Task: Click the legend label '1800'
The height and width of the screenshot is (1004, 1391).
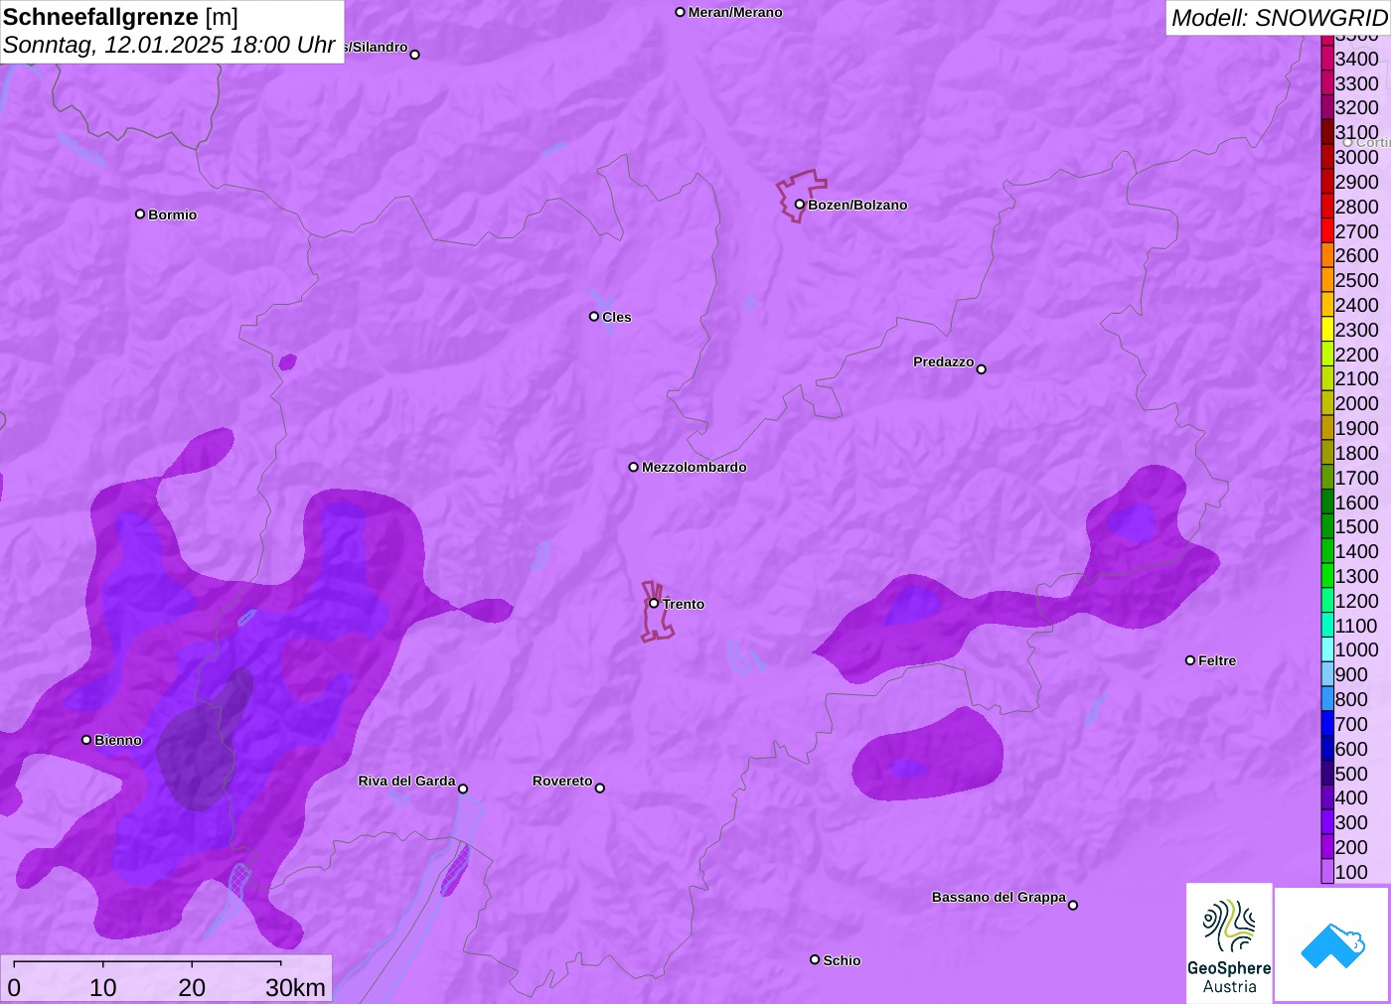Action: click(1356, 453)
